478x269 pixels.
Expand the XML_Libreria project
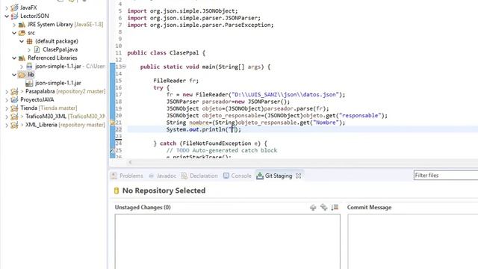point(7,125)
